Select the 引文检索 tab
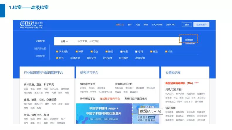 pos(40,56)
